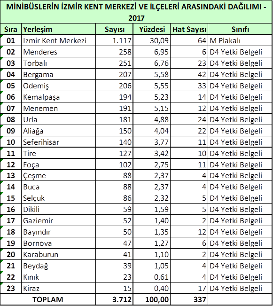This screenshot has width=273, height=306.
Task: Select the total count 3.712 cell
Action: click(x=114, y=299)
